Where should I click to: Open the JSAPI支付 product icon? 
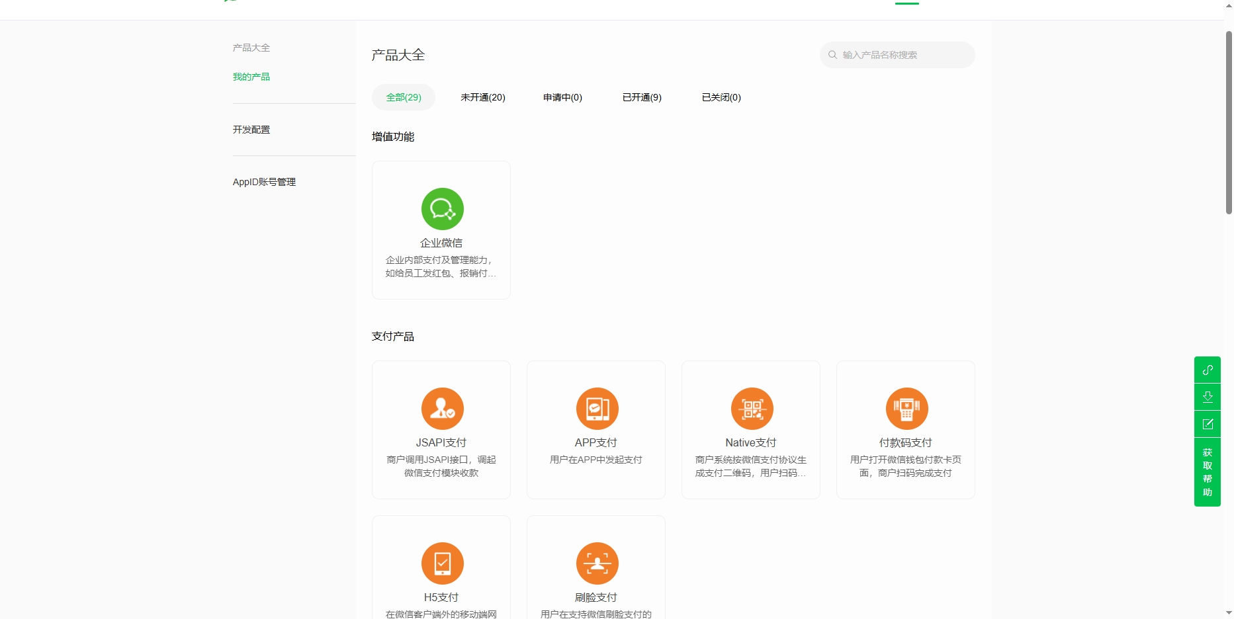[442, 409]
